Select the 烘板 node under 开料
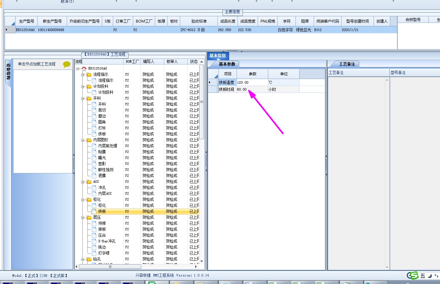The height and width of the screenshot is (284, 440). click(102, 134)
